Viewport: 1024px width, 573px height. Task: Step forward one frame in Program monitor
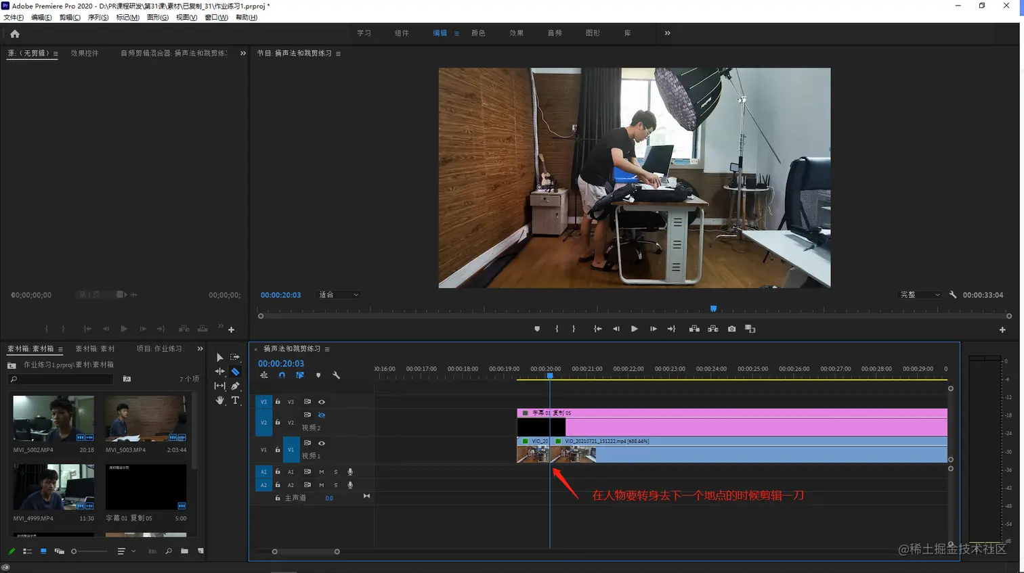pos(653,329)
